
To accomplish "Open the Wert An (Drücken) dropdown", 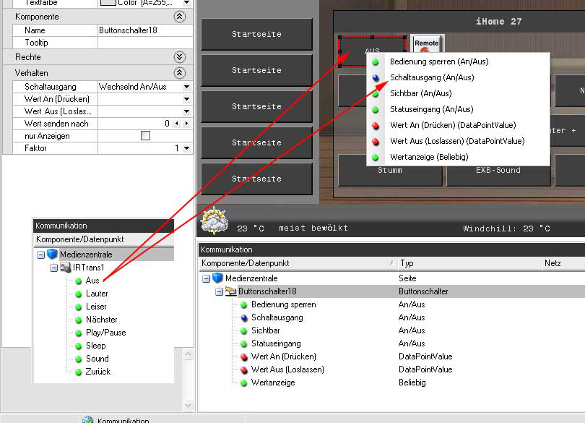I will (186, 99).
